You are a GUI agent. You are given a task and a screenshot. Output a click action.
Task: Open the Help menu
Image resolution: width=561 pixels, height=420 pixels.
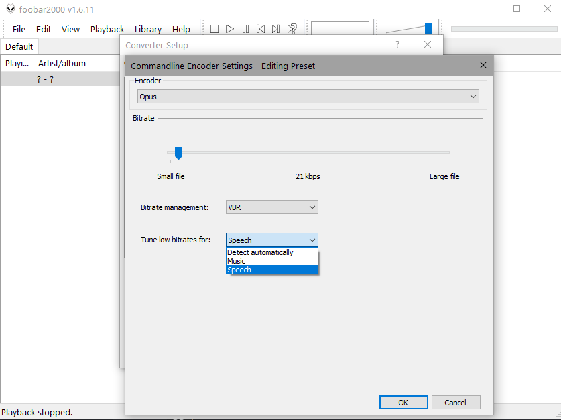pos(181,29)
